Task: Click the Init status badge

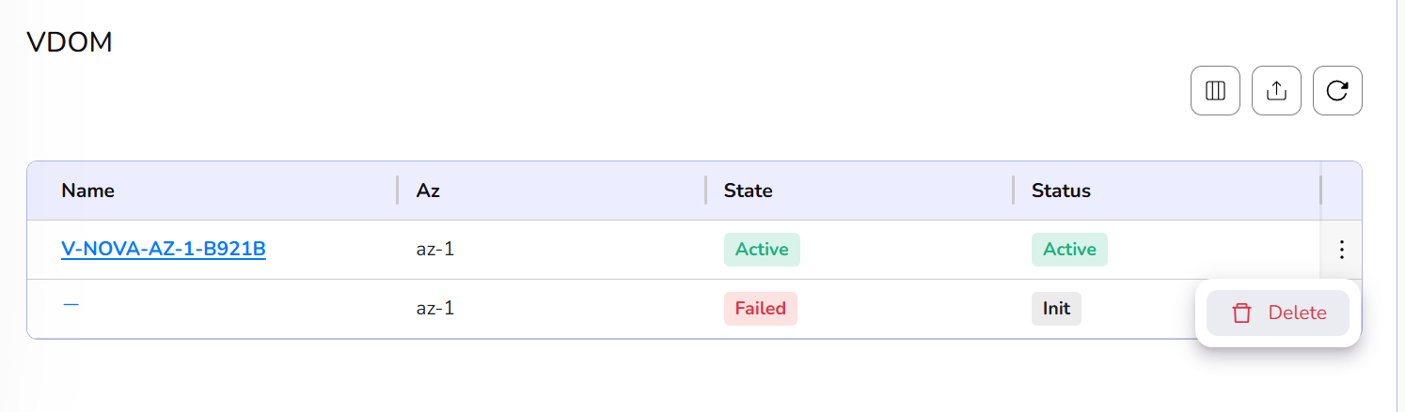Action: coord(1056,309)
